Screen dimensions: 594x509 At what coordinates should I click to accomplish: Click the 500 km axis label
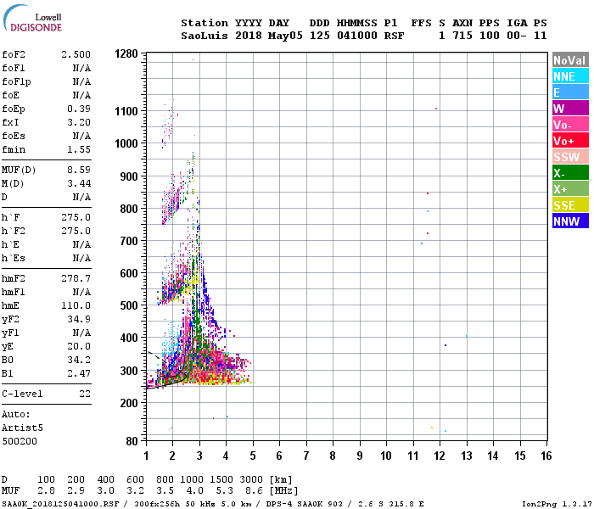pos(129,305)
